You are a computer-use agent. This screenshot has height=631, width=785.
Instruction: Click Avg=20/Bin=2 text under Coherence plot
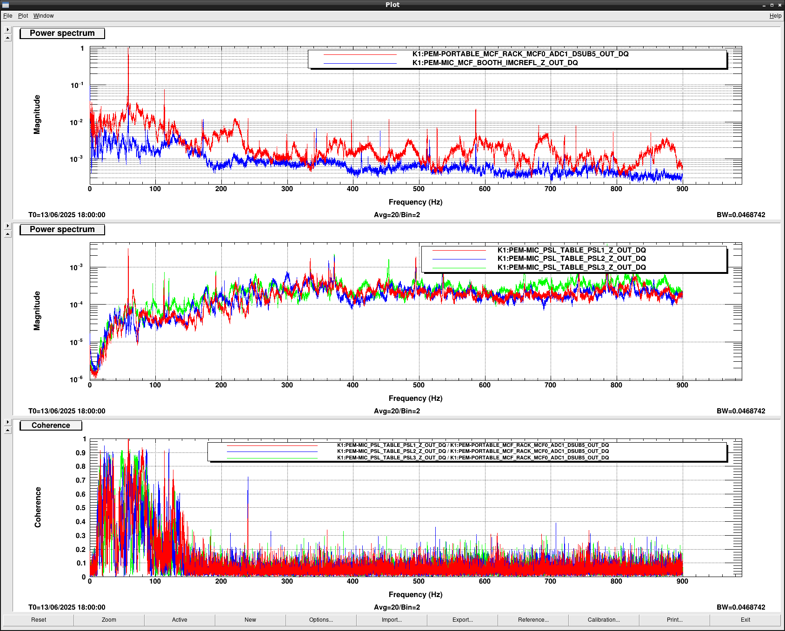click(397, 607)
